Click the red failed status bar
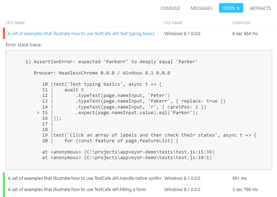 click(x=4, y=33)
